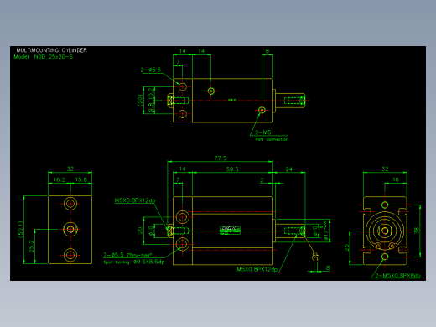Click the Spot facing ø9.5X8.5dp note
Screen dimensions: 436x327
134,262
